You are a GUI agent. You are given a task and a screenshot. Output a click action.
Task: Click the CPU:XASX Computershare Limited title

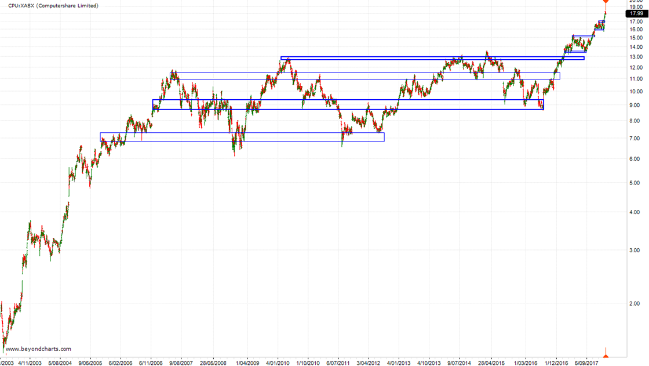point(53,6)
